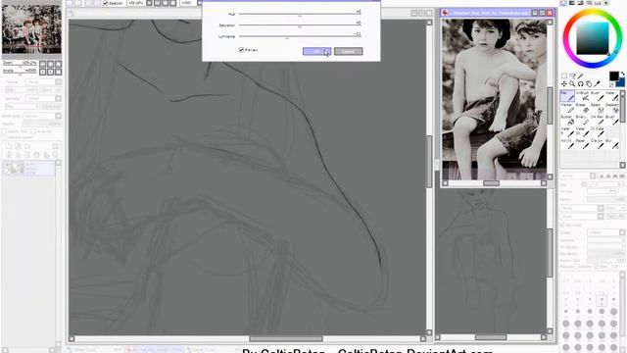Choose the Select brush tool
The height and width of the screenshot is (353, 627).
[x=597, y=108]
